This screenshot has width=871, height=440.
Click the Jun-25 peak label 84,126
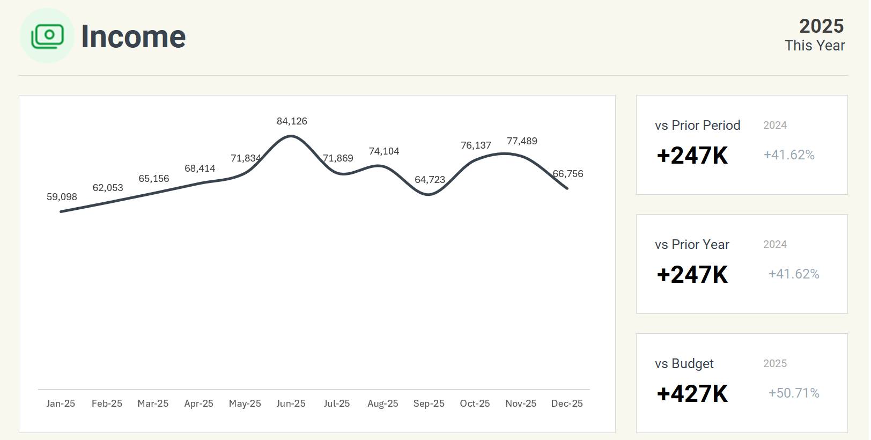click(x=292, y=121)
